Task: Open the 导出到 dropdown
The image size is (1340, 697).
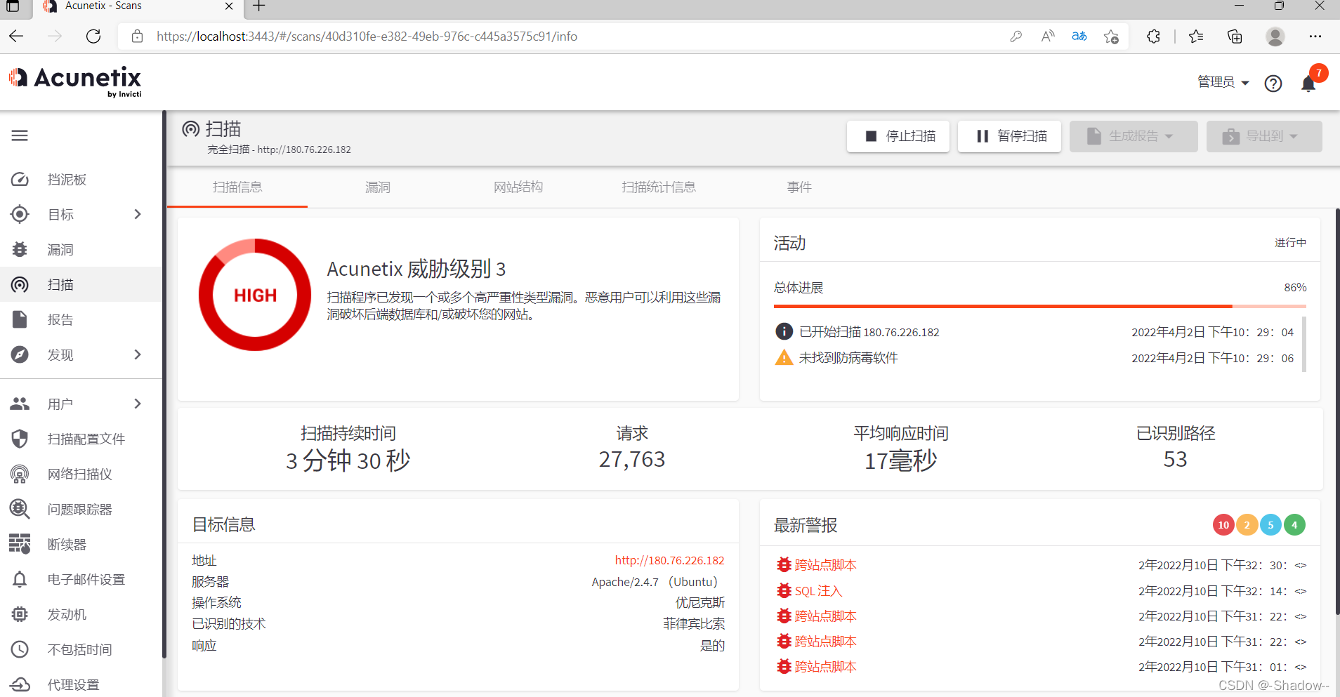Action: coord(1264,136)
